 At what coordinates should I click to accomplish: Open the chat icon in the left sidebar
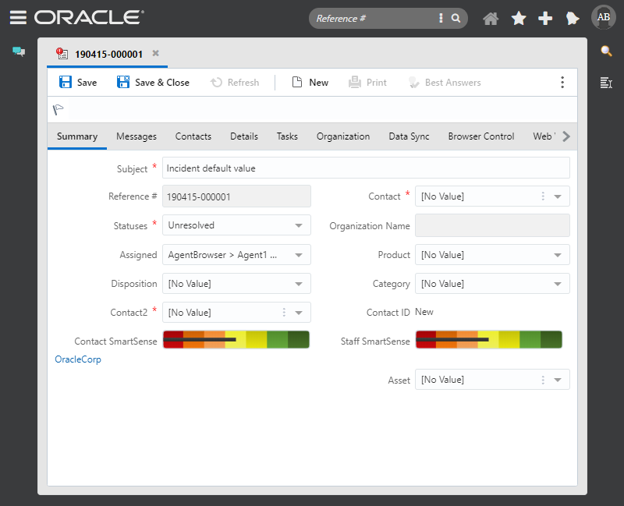click(x=18, y=51)
